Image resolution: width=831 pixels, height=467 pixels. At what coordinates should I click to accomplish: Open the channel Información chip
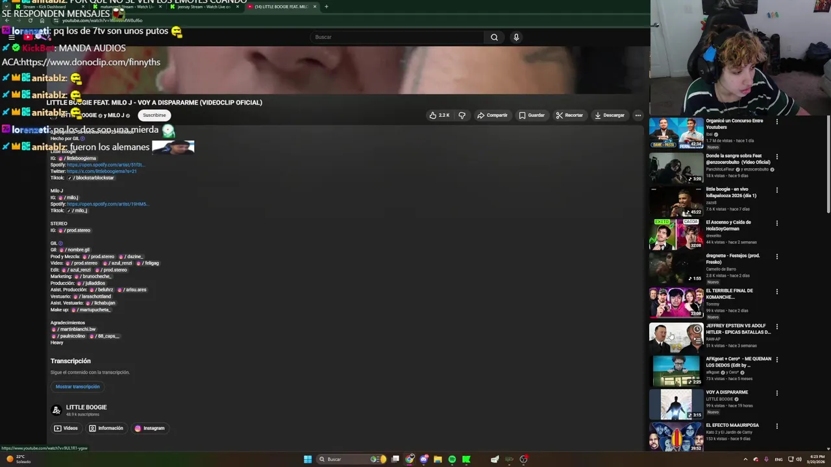click(106, 428)
